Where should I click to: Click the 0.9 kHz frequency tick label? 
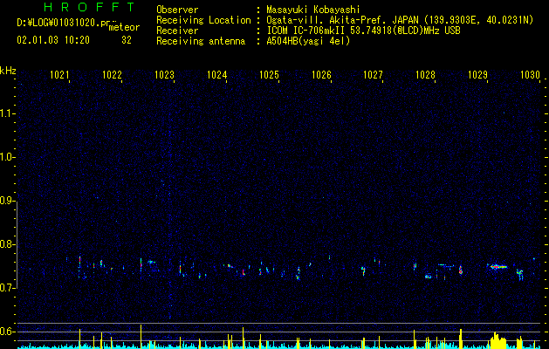7,201
